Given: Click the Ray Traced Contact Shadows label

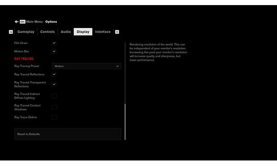Looking at the screenshot, I should [27, 107].
